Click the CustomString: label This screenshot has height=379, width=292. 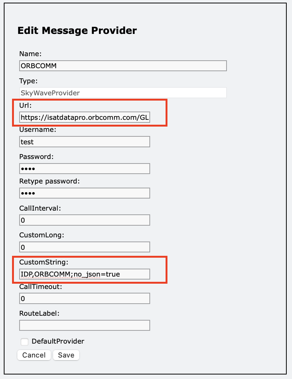(44, 262)
